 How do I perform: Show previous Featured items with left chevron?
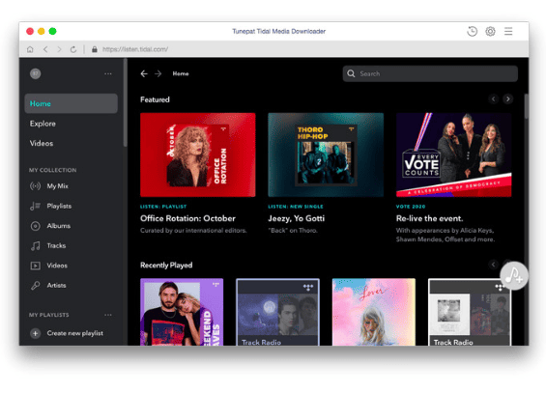(x=494, y=99)
